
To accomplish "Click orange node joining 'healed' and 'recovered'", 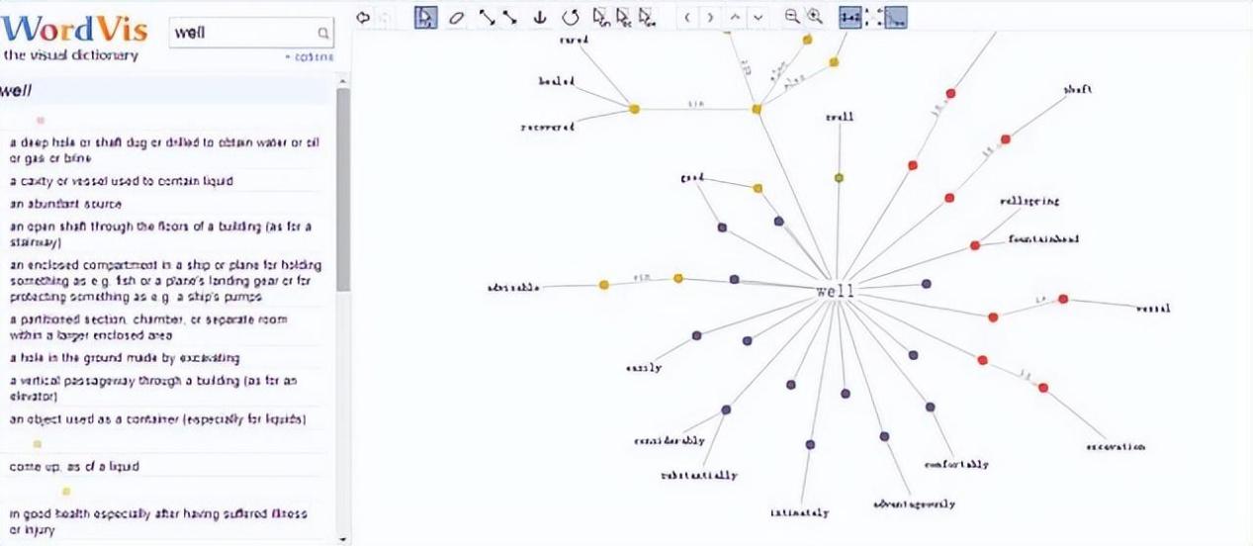I will pos(634,108).
